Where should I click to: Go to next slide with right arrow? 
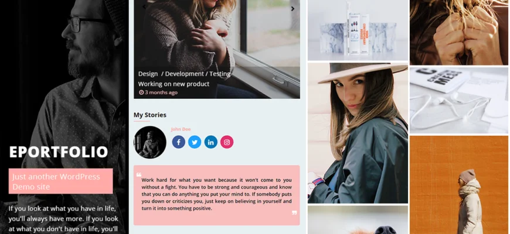point(293,9)
